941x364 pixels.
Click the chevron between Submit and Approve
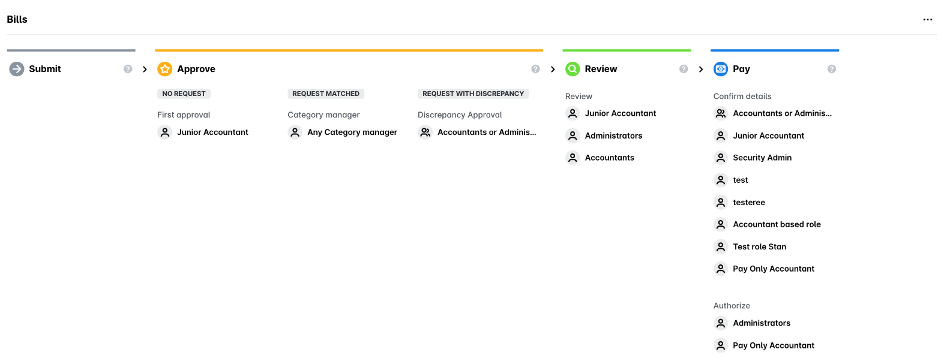(x=145, y=70)
